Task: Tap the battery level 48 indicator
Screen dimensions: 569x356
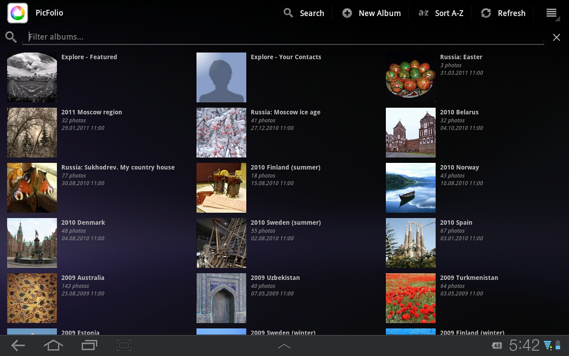Action: pos(497,346)
